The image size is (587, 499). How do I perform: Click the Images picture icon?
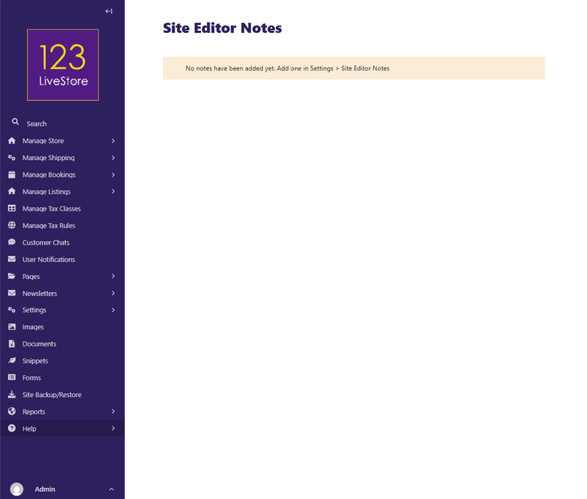[12, 327]
